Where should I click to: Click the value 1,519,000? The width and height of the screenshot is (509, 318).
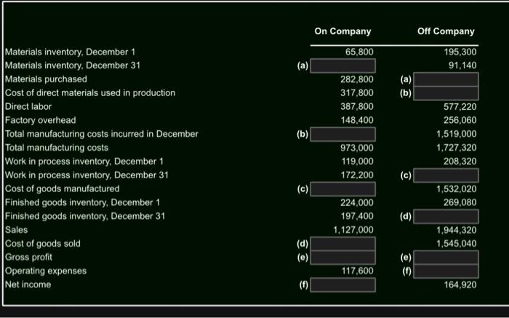pos(457,134)
